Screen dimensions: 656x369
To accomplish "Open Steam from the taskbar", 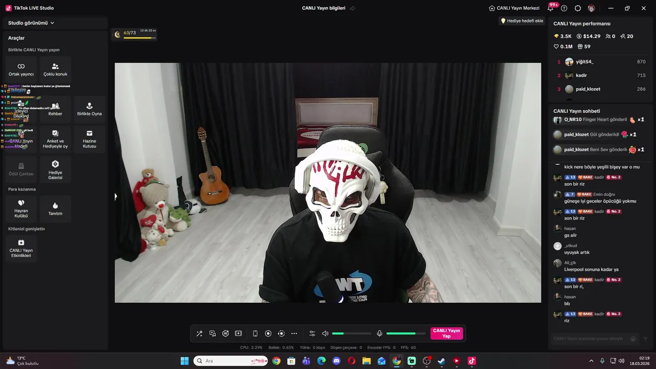I will pyautogui.click(x=441, y=361).
